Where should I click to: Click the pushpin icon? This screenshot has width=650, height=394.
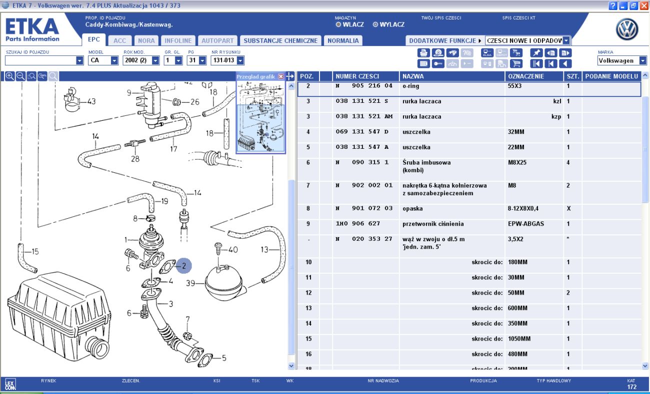pyautogui.click(x=536, y=53)
